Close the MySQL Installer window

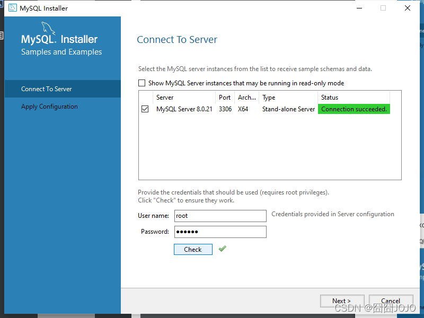[x=408, y=8]
